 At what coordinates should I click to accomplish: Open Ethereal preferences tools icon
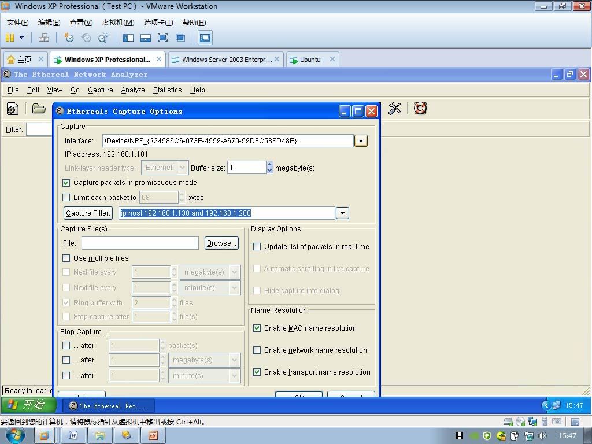click(394, 109)
